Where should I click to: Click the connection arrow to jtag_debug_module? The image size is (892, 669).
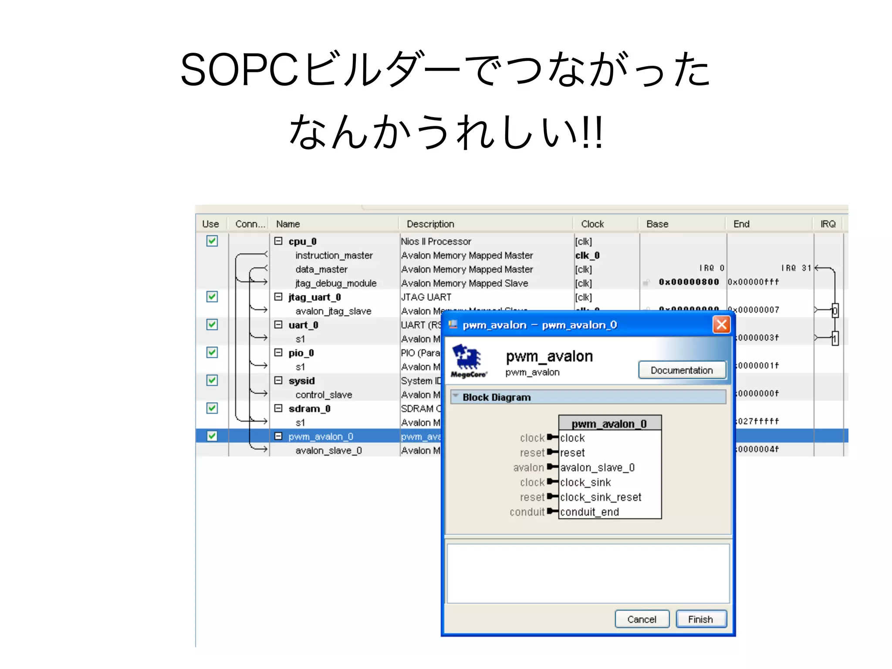pyautogui.click(x=259, y=282)
